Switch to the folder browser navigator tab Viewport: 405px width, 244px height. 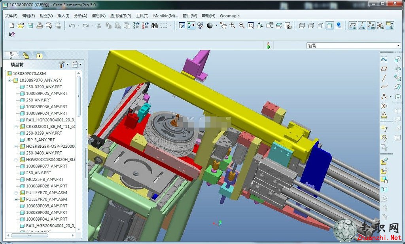click(x=26, y=55)
